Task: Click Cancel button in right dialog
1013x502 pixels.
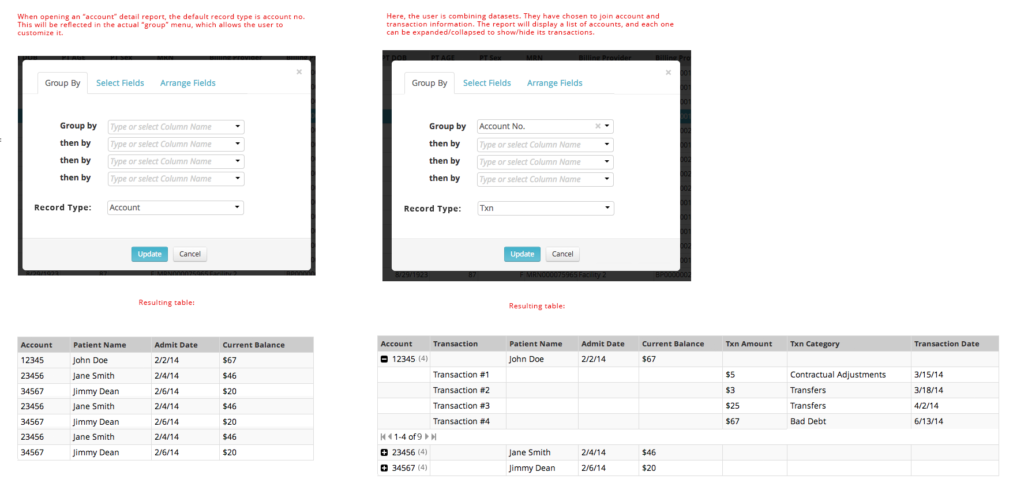Action: point(562,254)
